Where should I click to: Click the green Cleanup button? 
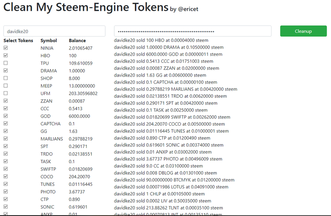(x=303, y=31)
